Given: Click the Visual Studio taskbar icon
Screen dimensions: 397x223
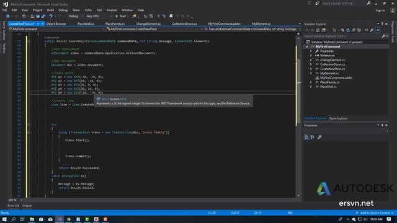Looking at the screenshot, I should [x=60, y=219].
